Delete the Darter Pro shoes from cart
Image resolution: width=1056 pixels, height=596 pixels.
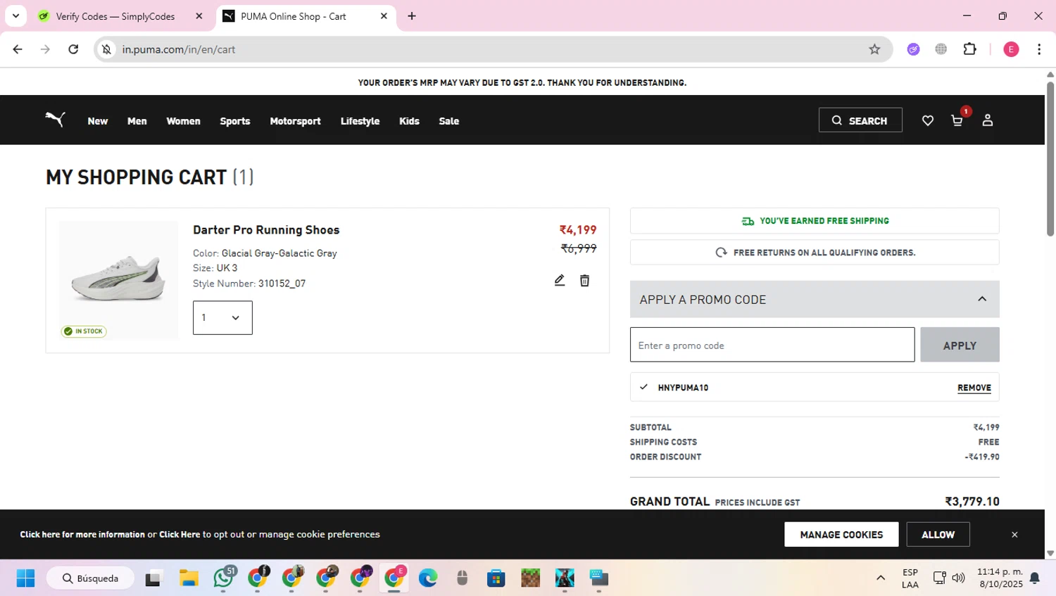click(584, 281)
